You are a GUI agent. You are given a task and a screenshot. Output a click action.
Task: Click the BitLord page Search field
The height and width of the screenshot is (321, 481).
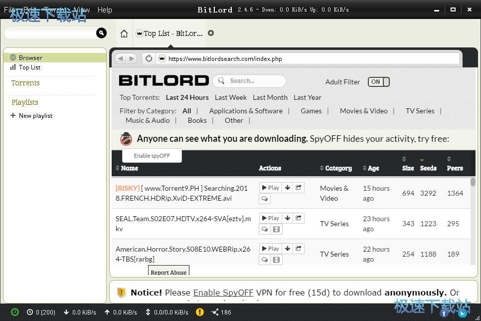[249, 81]
